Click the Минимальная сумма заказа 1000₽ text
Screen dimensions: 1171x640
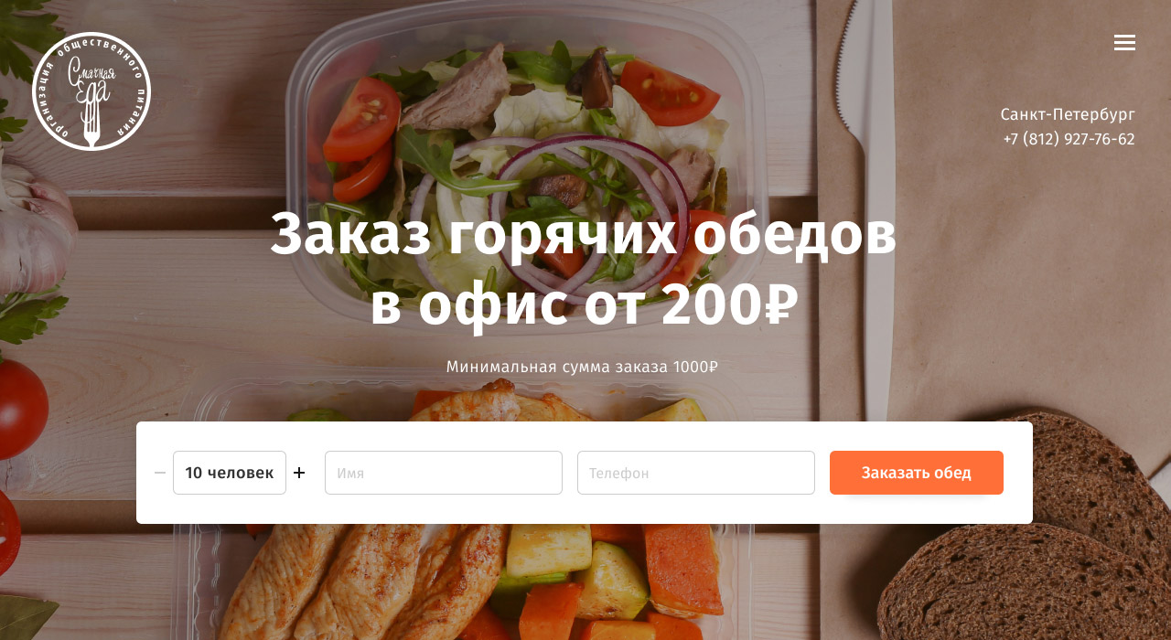582,367
